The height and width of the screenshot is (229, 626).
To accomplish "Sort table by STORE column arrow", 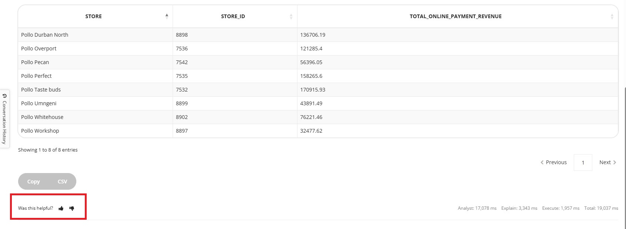I will 167,16.
